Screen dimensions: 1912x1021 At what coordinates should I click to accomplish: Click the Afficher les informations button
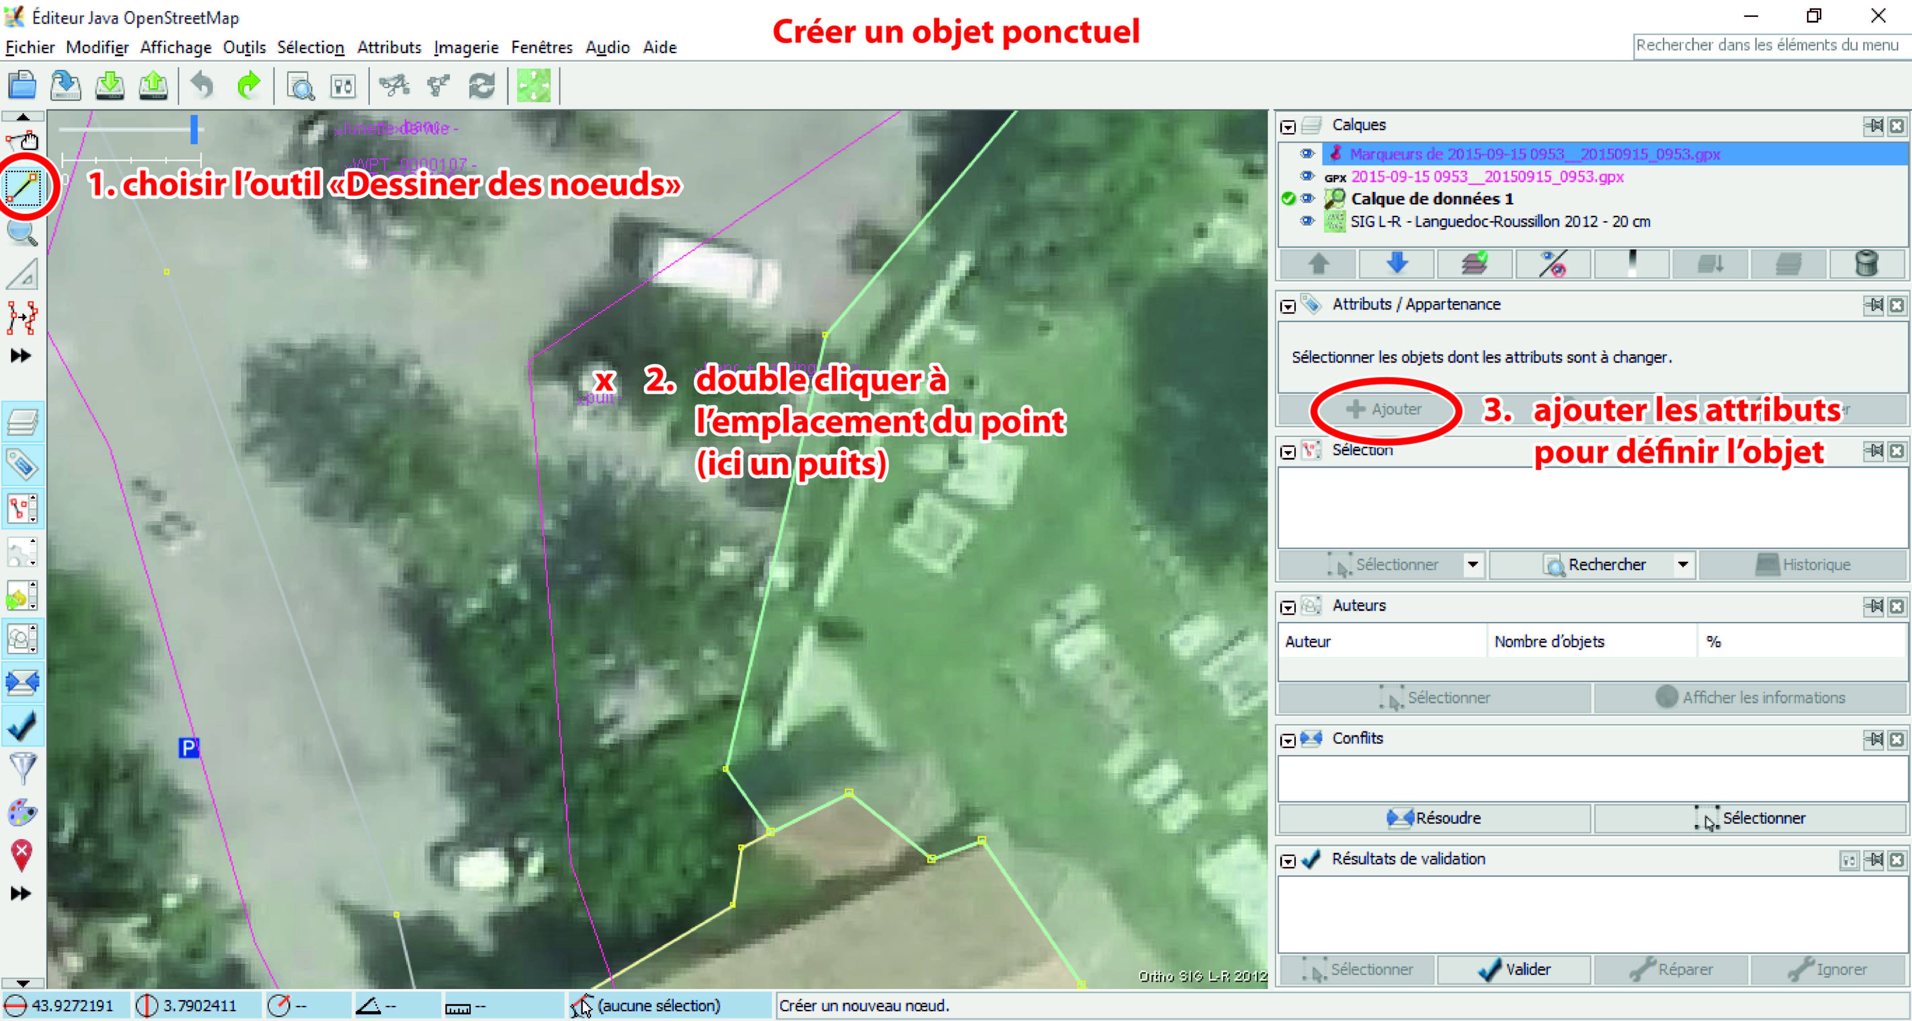tap(1750, 698)
